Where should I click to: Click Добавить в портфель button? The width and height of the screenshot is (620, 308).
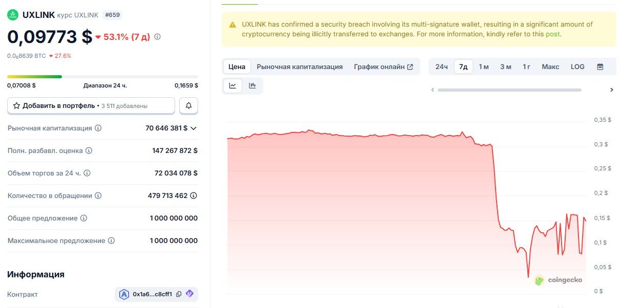click(x=91, y=106)
